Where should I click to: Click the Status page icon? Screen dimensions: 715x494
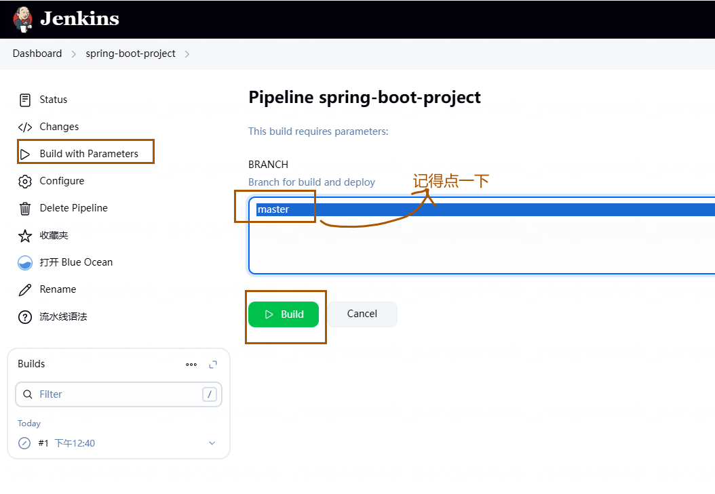pos(25,100)
